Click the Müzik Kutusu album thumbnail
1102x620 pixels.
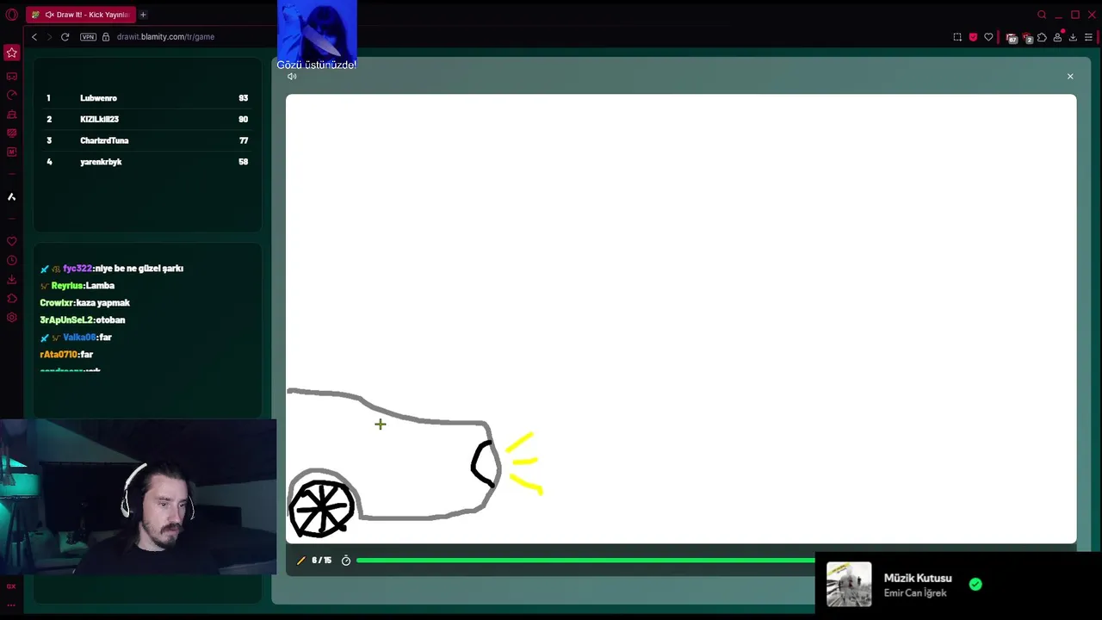849,585
